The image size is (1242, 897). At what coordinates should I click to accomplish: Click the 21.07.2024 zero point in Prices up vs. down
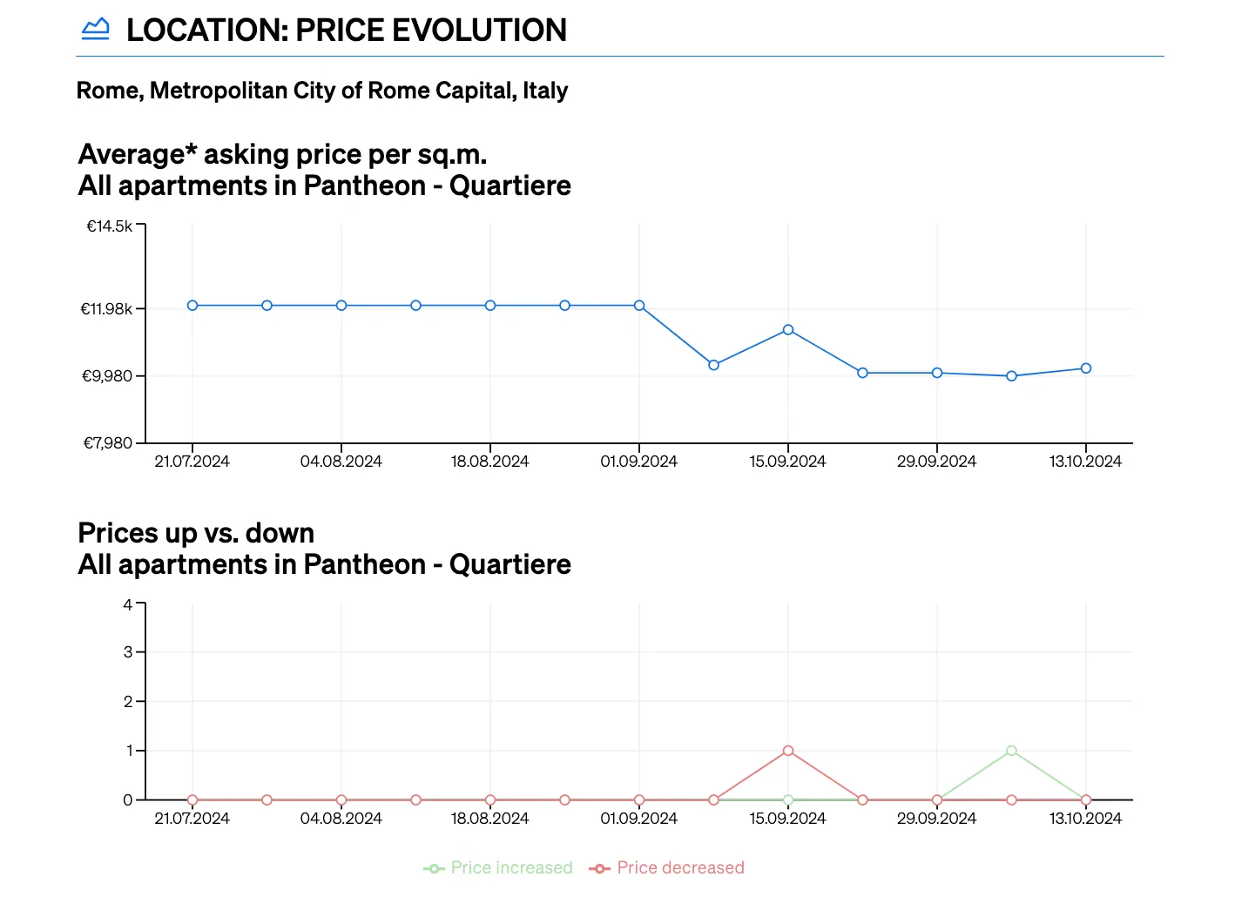pos(192,799)
